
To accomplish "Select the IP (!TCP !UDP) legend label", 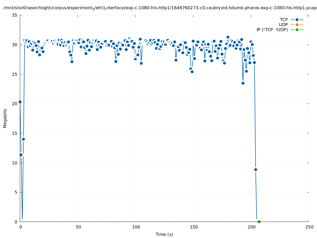I will click(272, 30).
